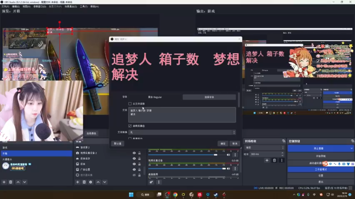This screenshot has width=355, height=199.
Task: Click the 视频采集设备 volume slider
Action: pos(187,168)
